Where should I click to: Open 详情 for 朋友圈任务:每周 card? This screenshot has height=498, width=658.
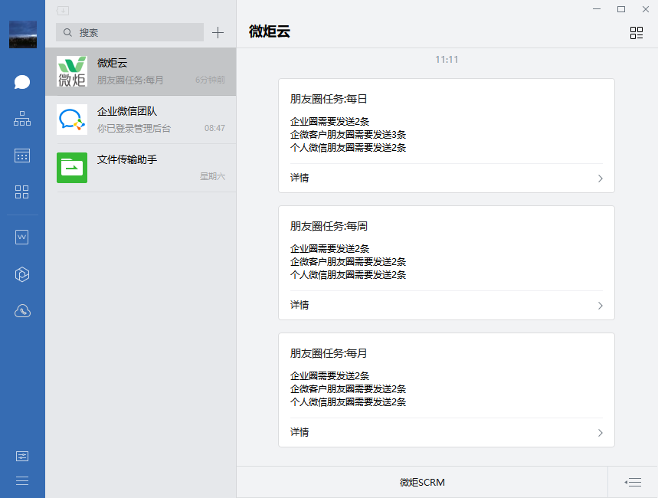click(447, 305)
